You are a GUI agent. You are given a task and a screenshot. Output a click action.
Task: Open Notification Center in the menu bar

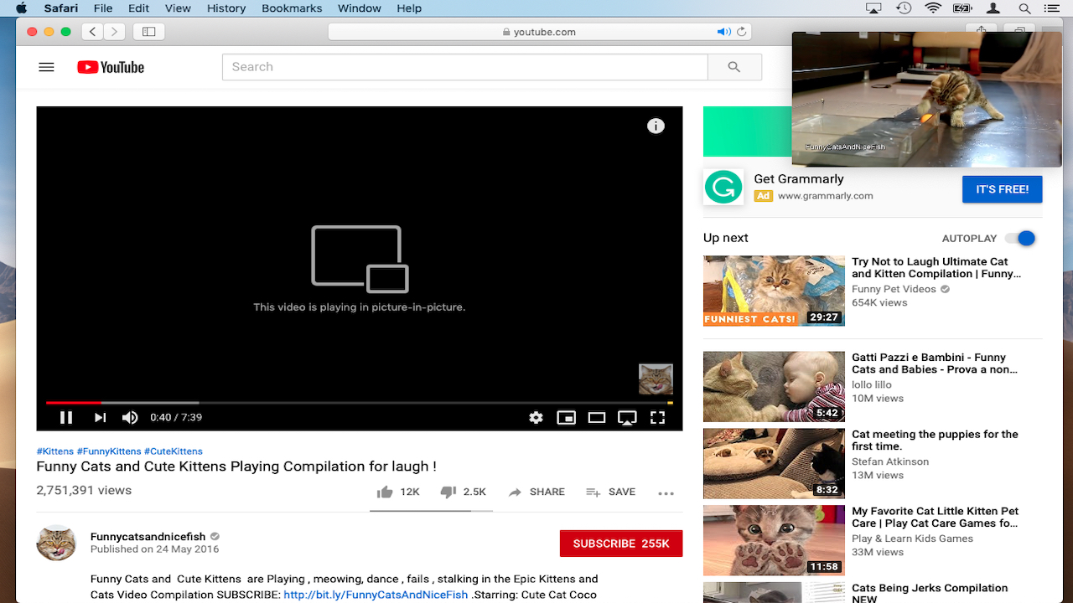[x=1055, y=8]
